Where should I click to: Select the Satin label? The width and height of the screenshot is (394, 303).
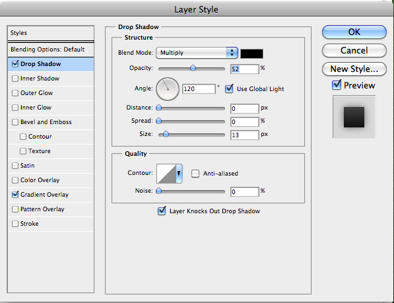tap(28, 166)
